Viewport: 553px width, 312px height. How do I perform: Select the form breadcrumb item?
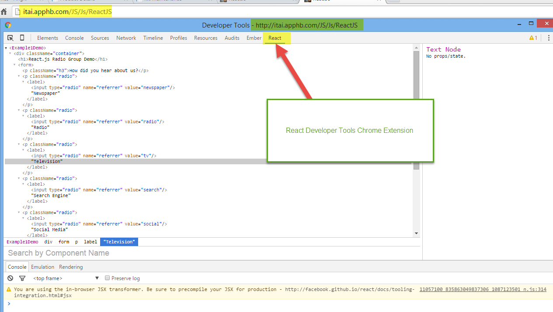[x=64, y=242]
